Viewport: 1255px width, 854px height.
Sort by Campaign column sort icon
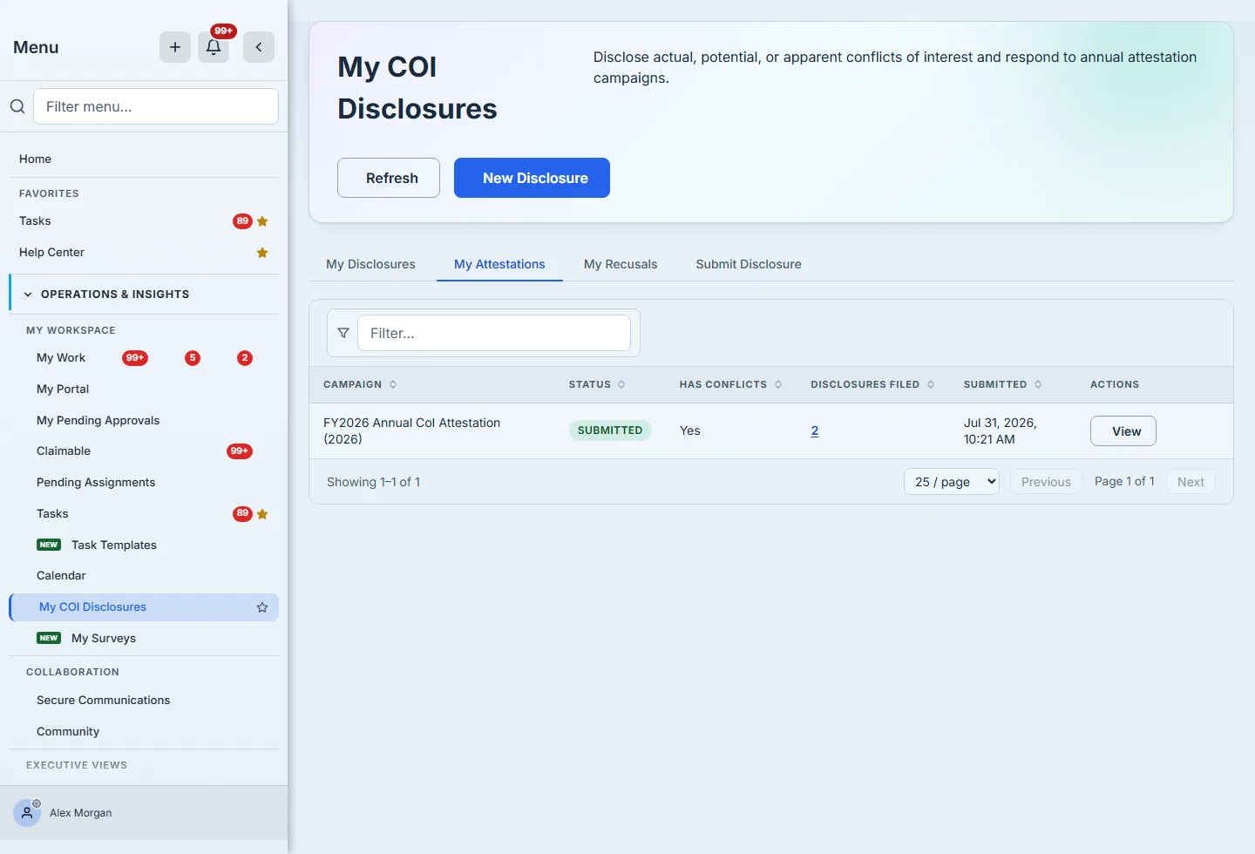393,384
